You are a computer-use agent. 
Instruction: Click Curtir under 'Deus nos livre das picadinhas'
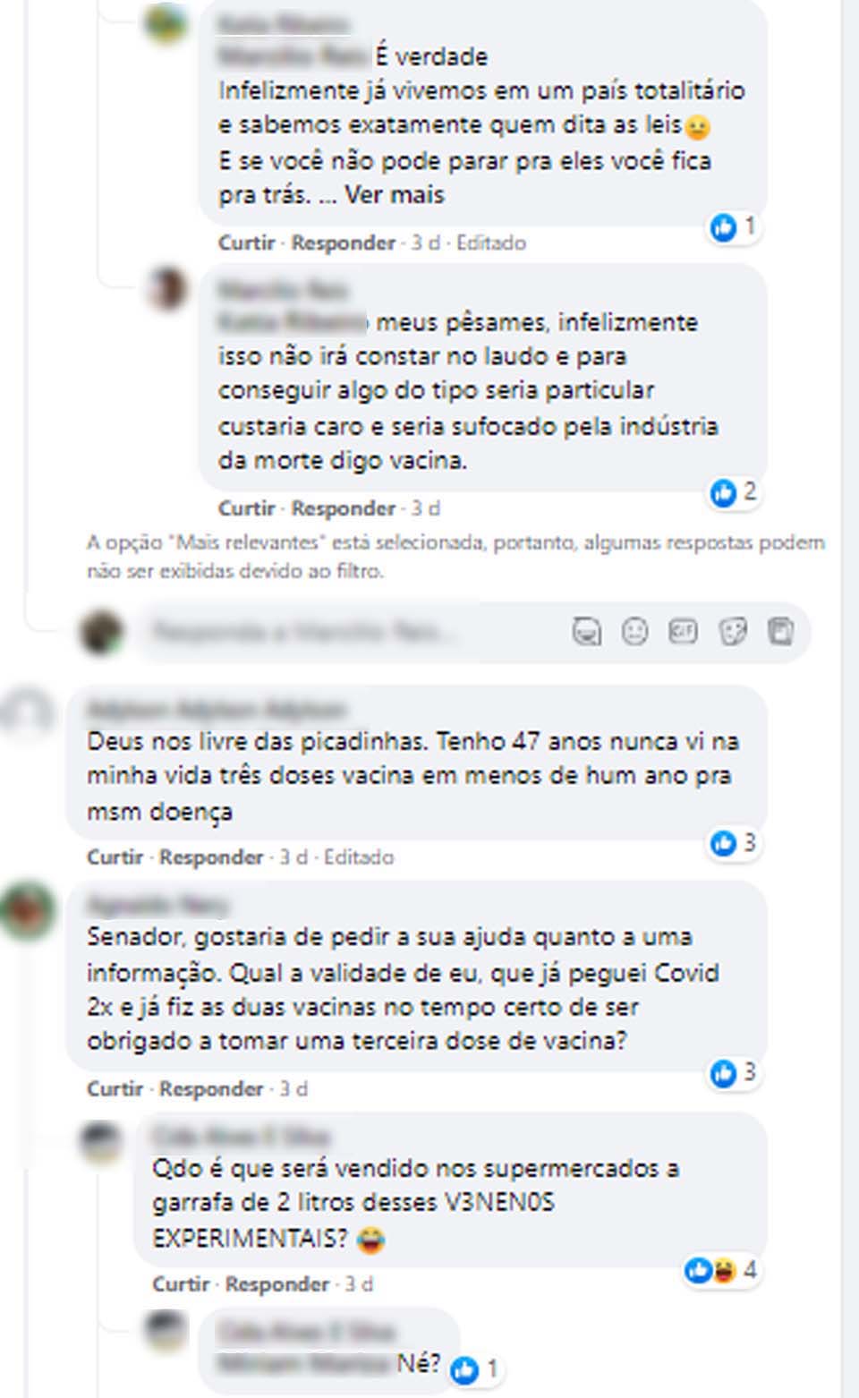coord(115,857)
